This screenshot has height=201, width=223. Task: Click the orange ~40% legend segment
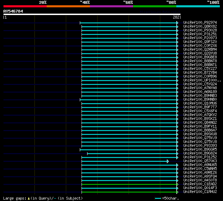pos(68,6)
